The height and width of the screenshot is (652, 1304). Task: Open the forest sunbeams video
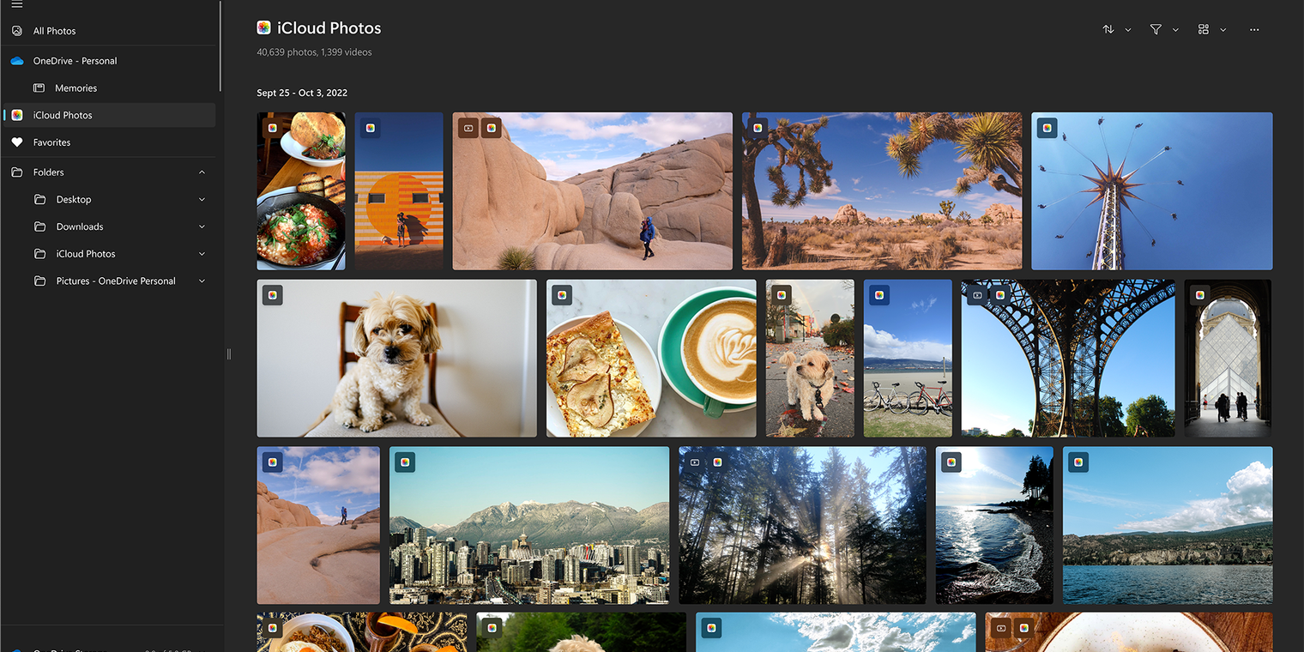pyautogui.click(x=803, y=525)
